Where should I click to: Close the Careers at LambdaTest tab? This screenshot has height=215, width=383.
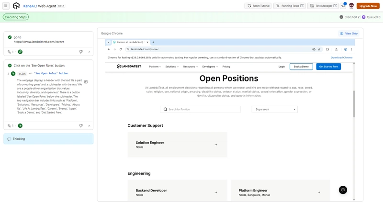click(147, 42)
